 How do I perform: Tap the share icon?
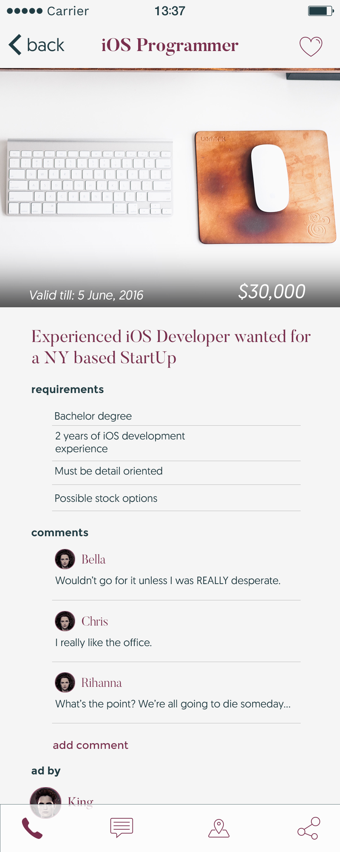click(309, 828)
